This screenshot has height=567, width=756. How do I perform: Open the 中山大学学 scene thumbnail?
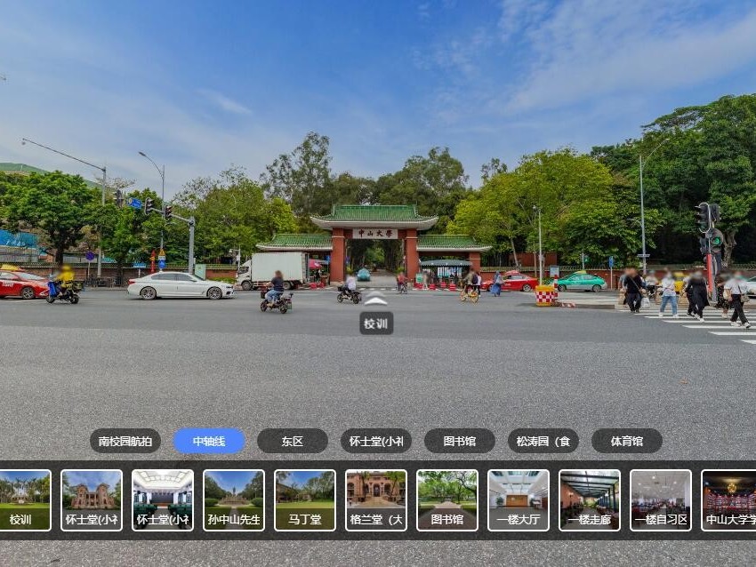(x=728, y=500)
